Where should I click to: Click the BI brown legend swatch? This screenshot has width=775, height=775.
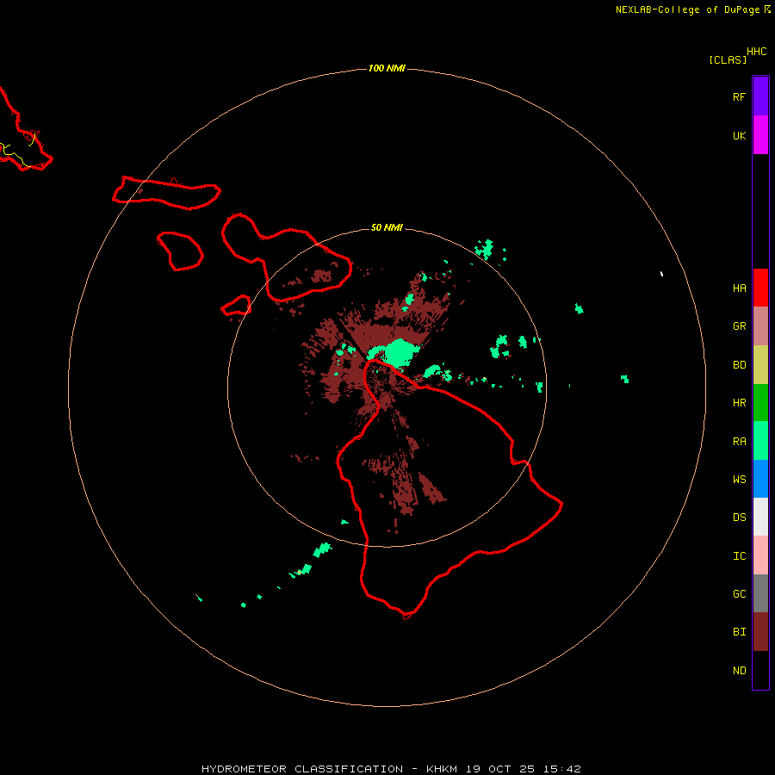(x=760, y=632)
